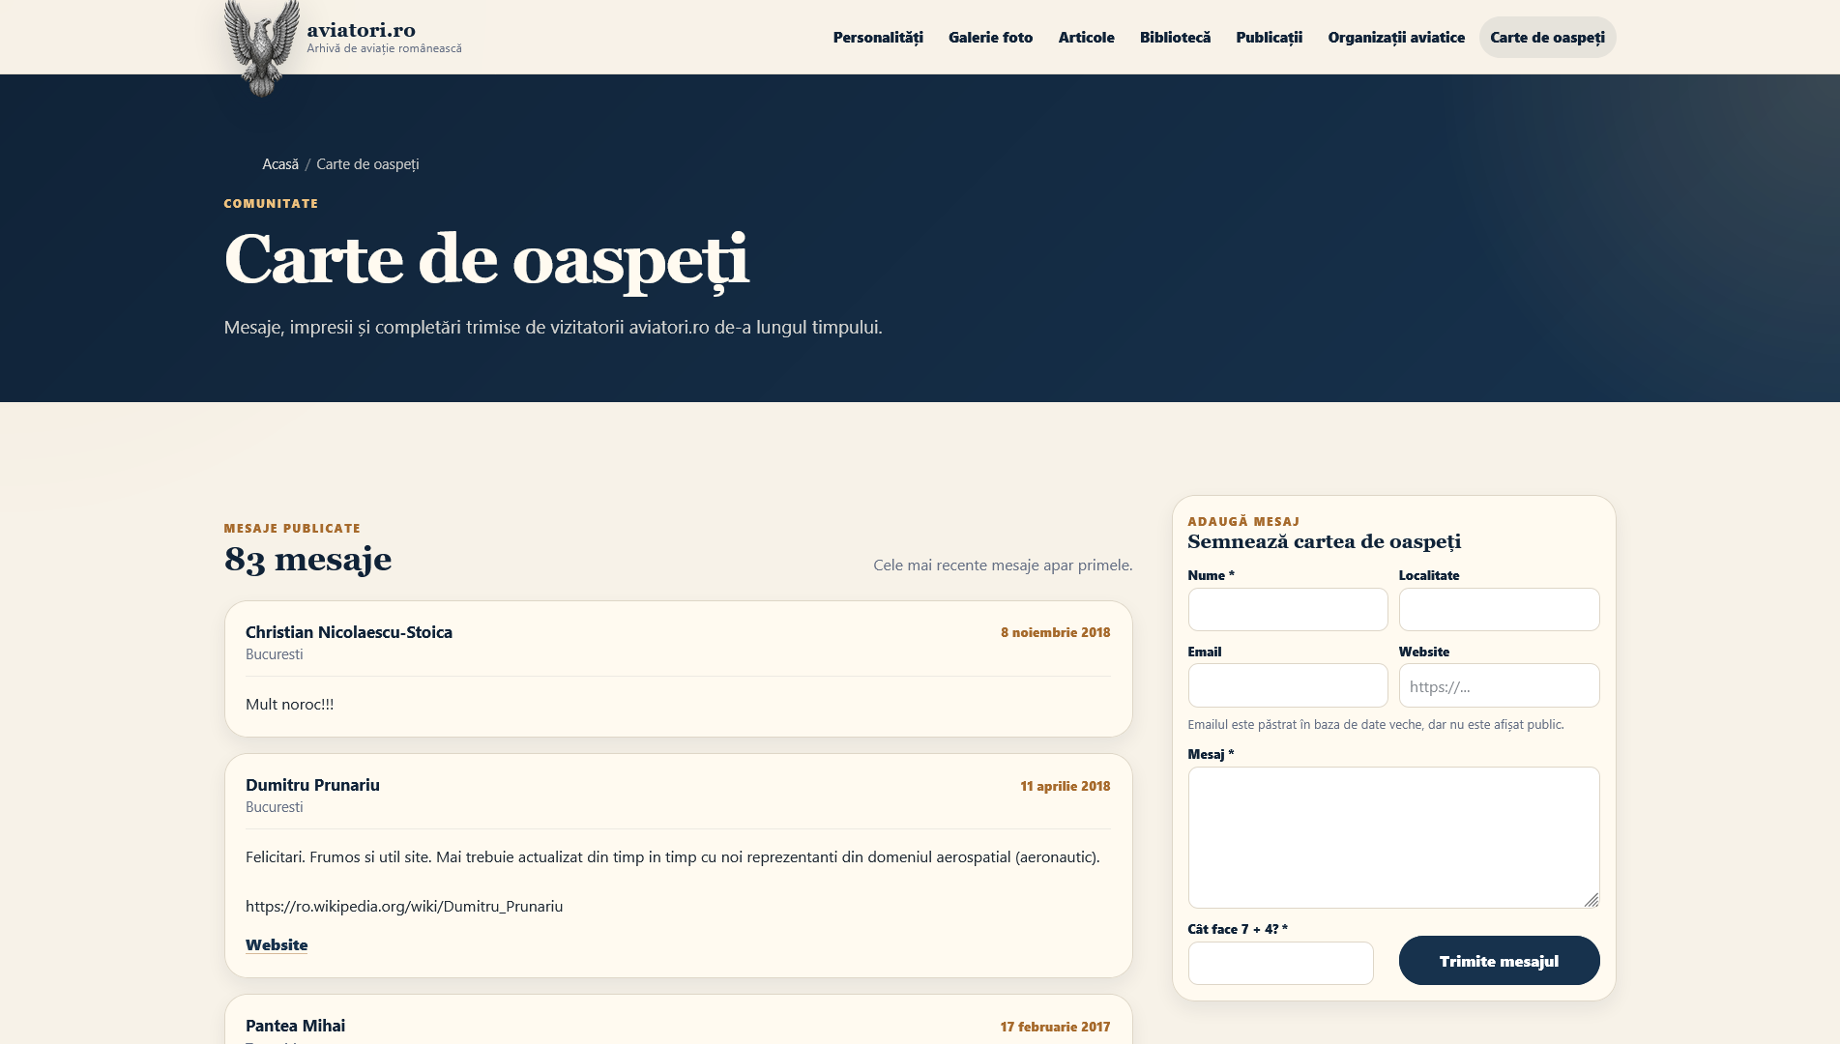The height and width of the screenshot is (1044, 1840).
Task: Click the Nume * field label
Action: click(x=1211, y=575)
